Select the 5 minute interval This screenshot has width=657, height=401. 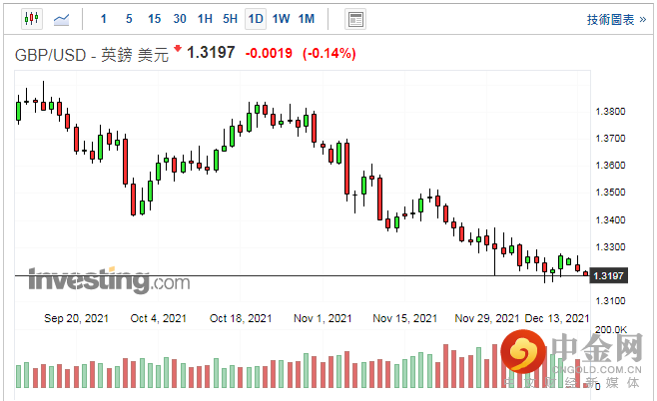point(129,19)
